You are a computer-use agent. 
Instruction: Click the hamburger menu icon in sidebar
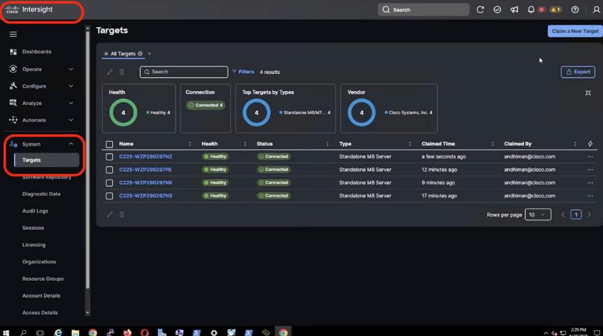pyautogui.click(x=13, y=34)
